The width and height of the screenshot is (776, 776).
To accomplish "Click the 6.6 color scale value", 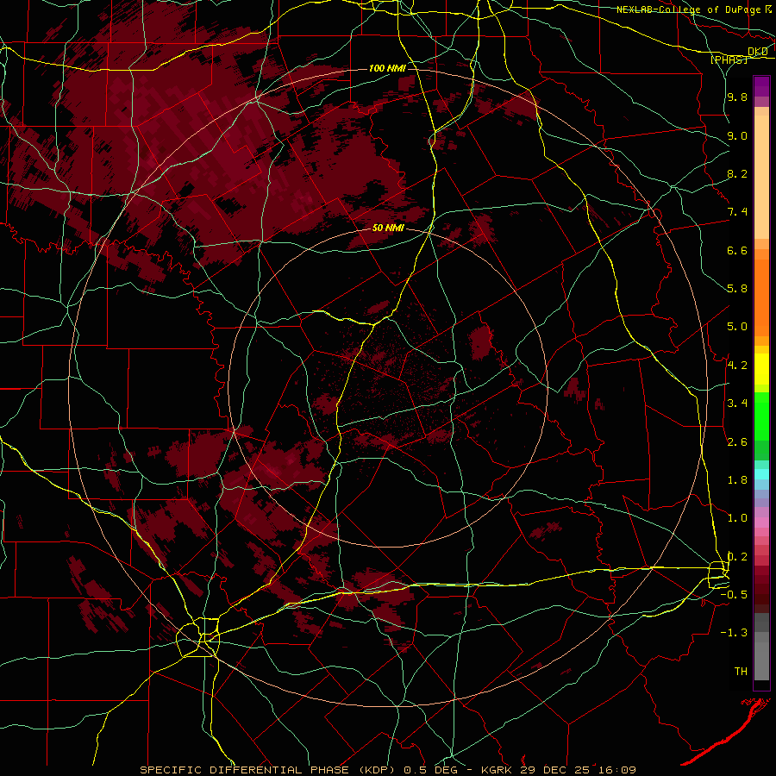I will point(737,250).
